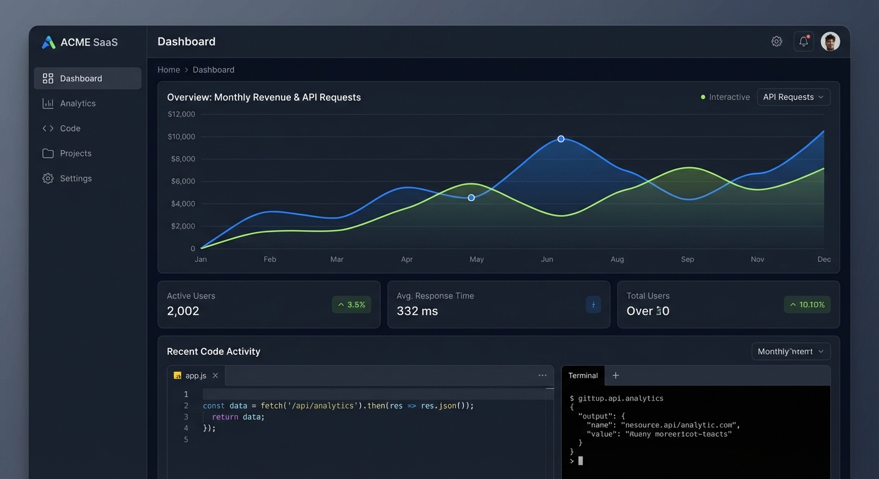The height and width of the screenshot is (479, 879).
Task: Open the editor three-dot more menu
Action: click(542, 375)
